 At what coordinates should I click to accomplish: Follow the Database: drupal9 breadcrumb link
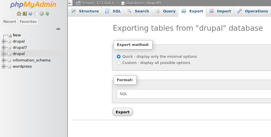click(x=143, y=3)
